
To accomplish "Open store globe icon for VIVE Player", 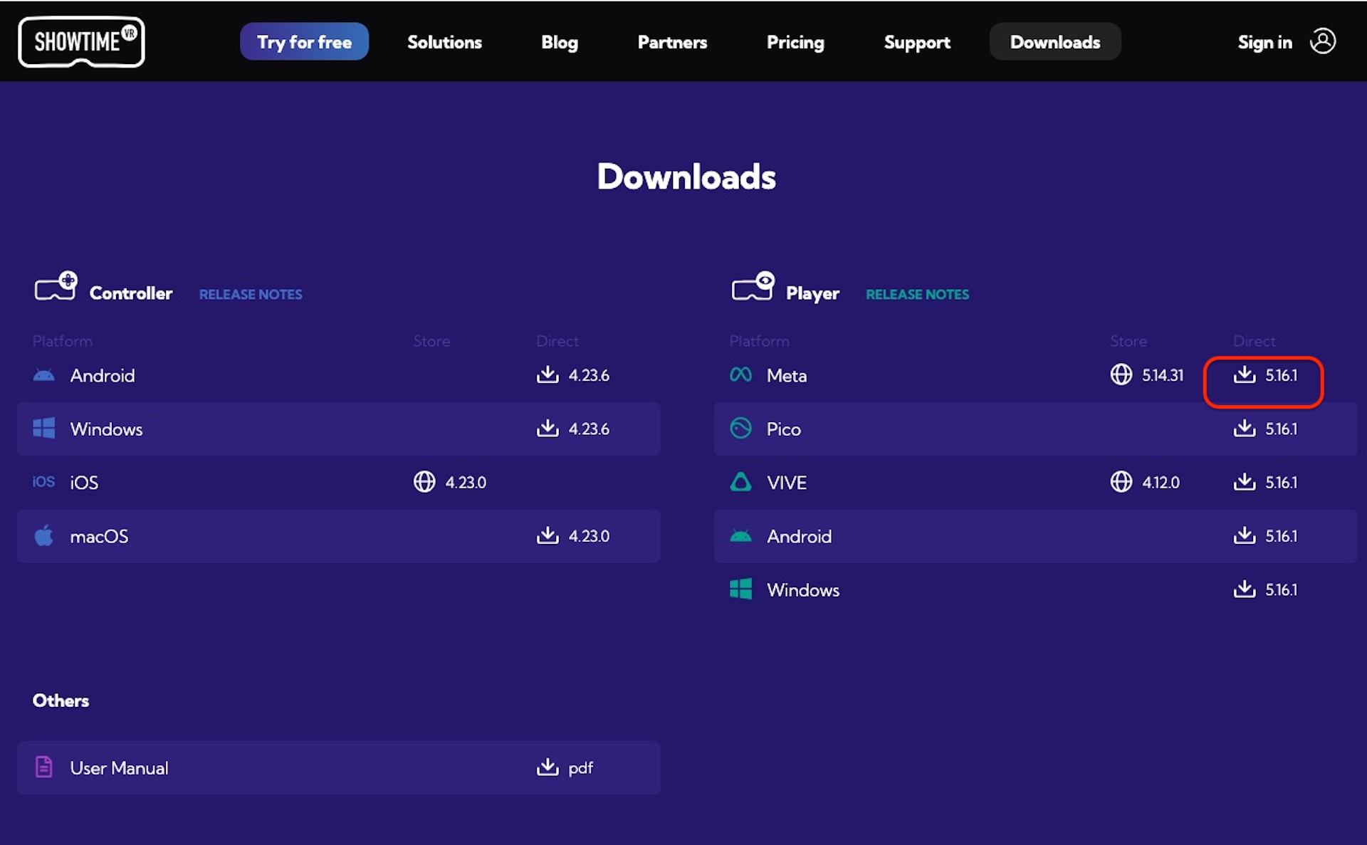I will click(1121, 482).
